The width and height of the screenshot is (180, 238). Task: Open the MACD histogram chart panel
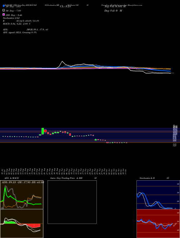[x=22, y=224]
